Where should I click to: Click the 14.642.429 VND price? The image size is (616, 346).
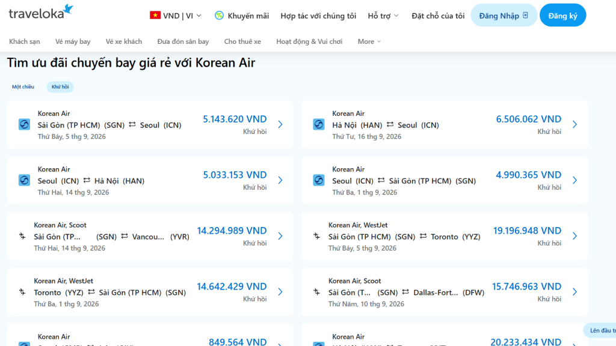click(232, 286)
